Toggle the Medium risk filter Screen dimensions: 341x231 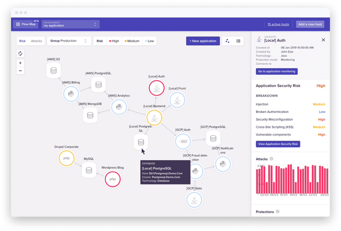coord(132,41)
